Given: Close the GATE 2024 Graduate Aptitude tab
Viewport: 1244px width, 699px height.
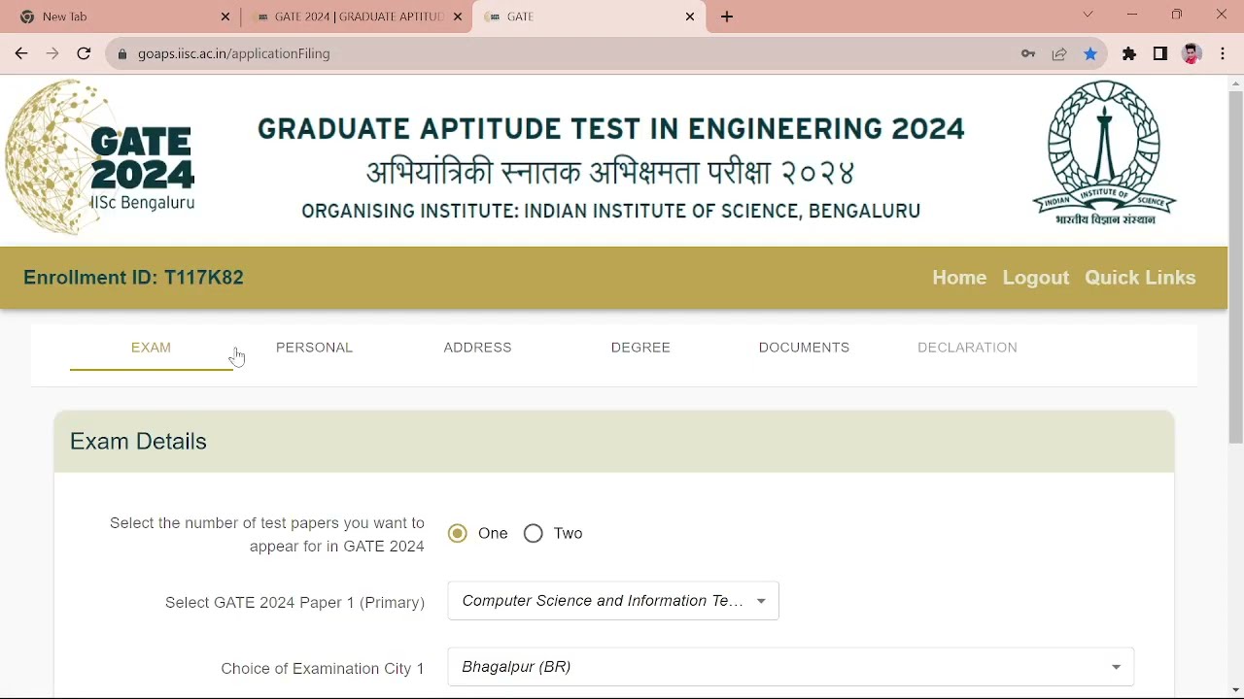Looking at the screenshot, I should (x=458, y=17).
